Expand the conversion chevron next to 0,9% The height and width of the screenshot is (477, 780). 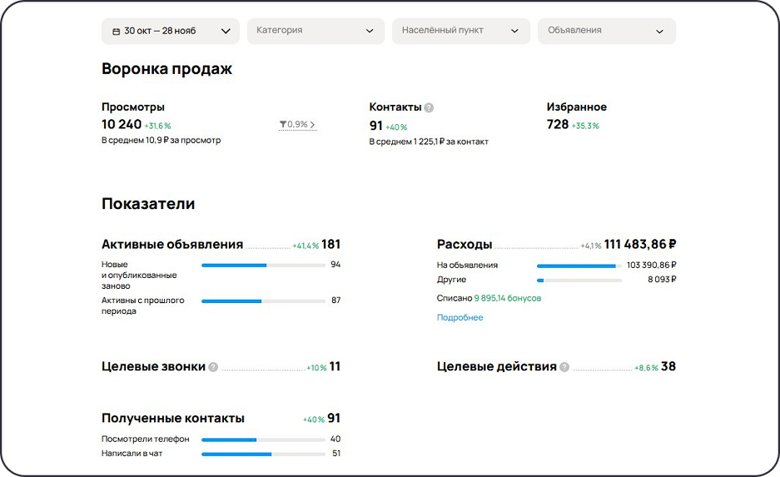(312, 125)
